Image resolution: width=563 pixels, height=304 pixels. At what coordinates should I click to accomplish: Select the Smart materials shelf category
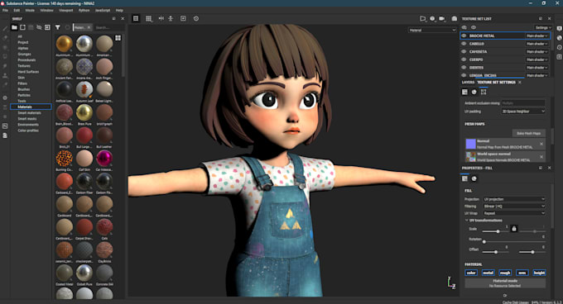(x=30, y=113)
